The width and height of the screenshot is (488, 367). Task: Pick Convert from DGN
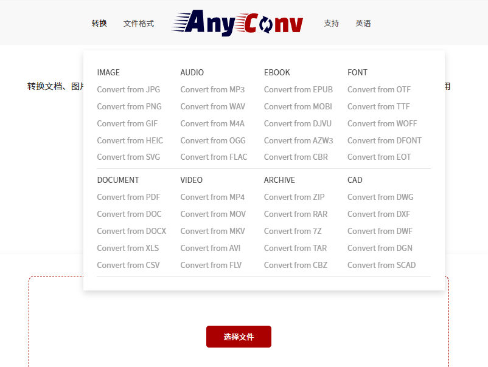[380, 248]
